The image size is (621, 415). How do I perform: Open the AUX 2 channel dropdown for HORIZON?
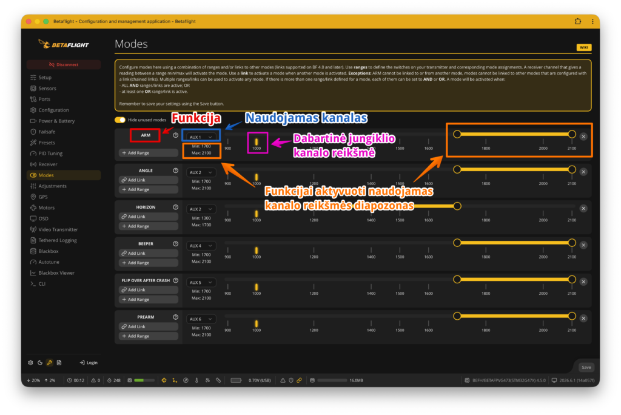(201, 209)
